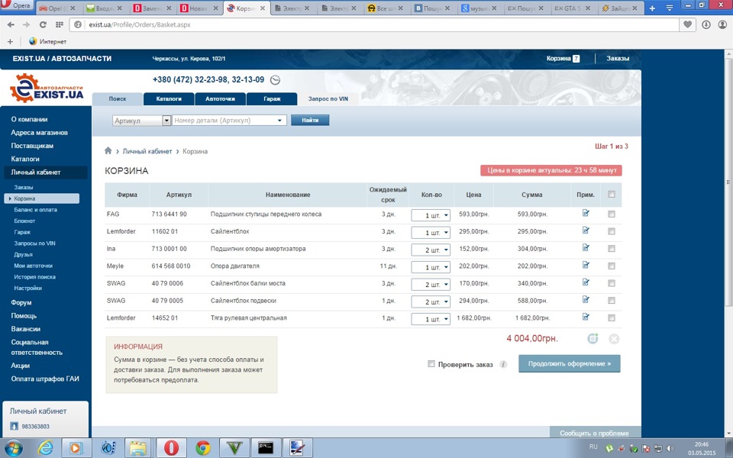Screen dimensions: 733x458
Task: Open a new browser tab with plus
Action: click(x=652, y=8)
